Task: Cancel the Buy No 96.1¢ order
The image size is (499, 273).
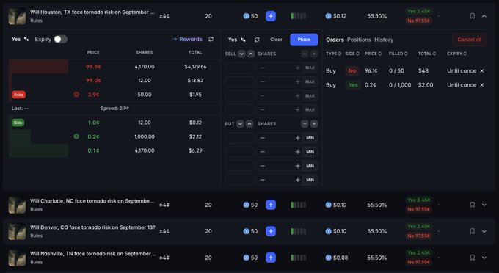Action: tap(482, 71)
